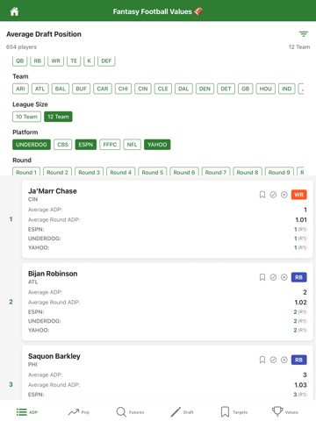Viewport: 316px width, 421px height.
Task: Filter by Round 6
Action: pos(184,172)
